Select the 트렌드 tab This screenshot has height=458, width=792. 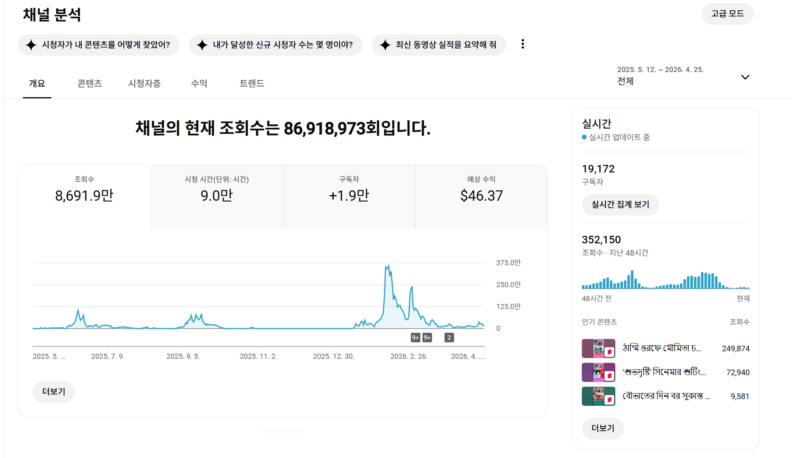click(x=252, y=83)
